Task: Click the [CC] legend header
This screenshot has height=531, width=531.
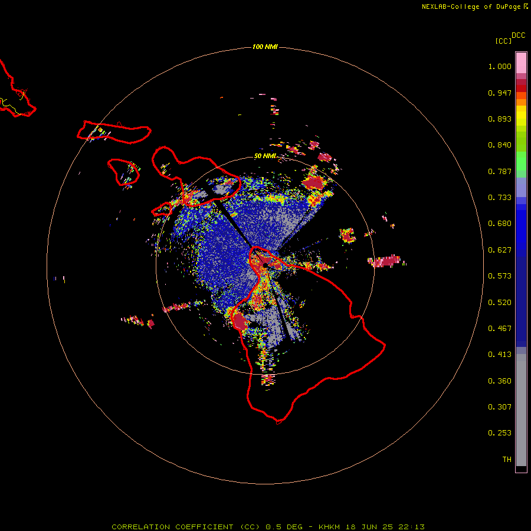Action: point(503,41)
